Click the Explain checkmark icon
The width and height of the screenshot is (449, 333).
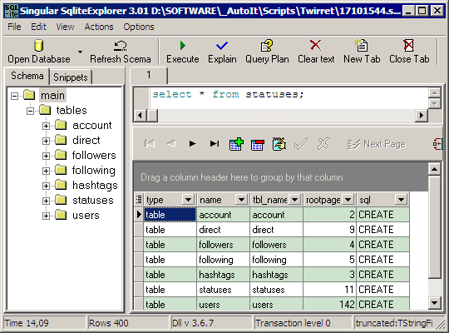[222, 45]
